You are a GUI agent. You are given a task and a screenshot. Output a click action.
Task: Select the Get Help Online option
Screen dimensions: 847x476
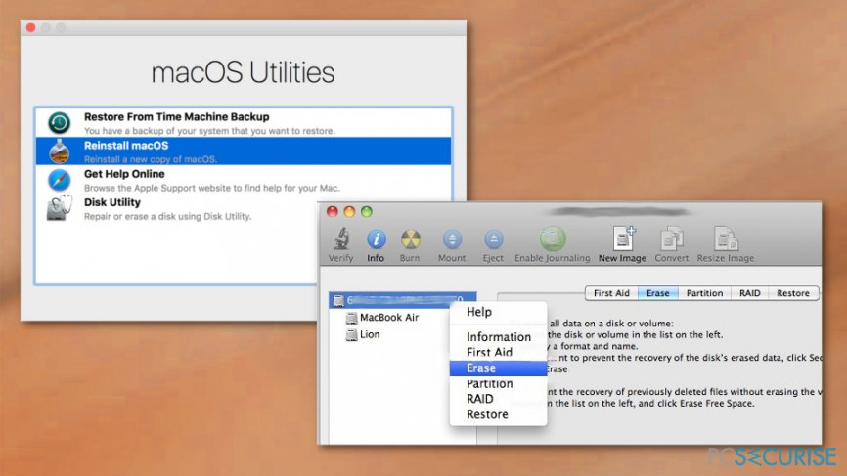pos(244,180)
